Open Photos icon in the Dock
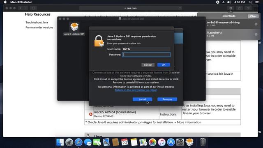The image size is (263, 148). [x=152, y=142]
